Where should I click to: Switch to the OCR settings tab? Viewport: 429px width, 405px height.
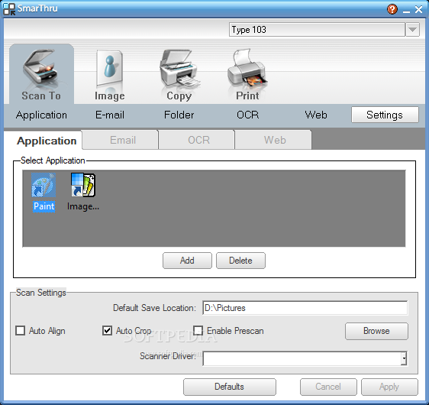point(196,140)
